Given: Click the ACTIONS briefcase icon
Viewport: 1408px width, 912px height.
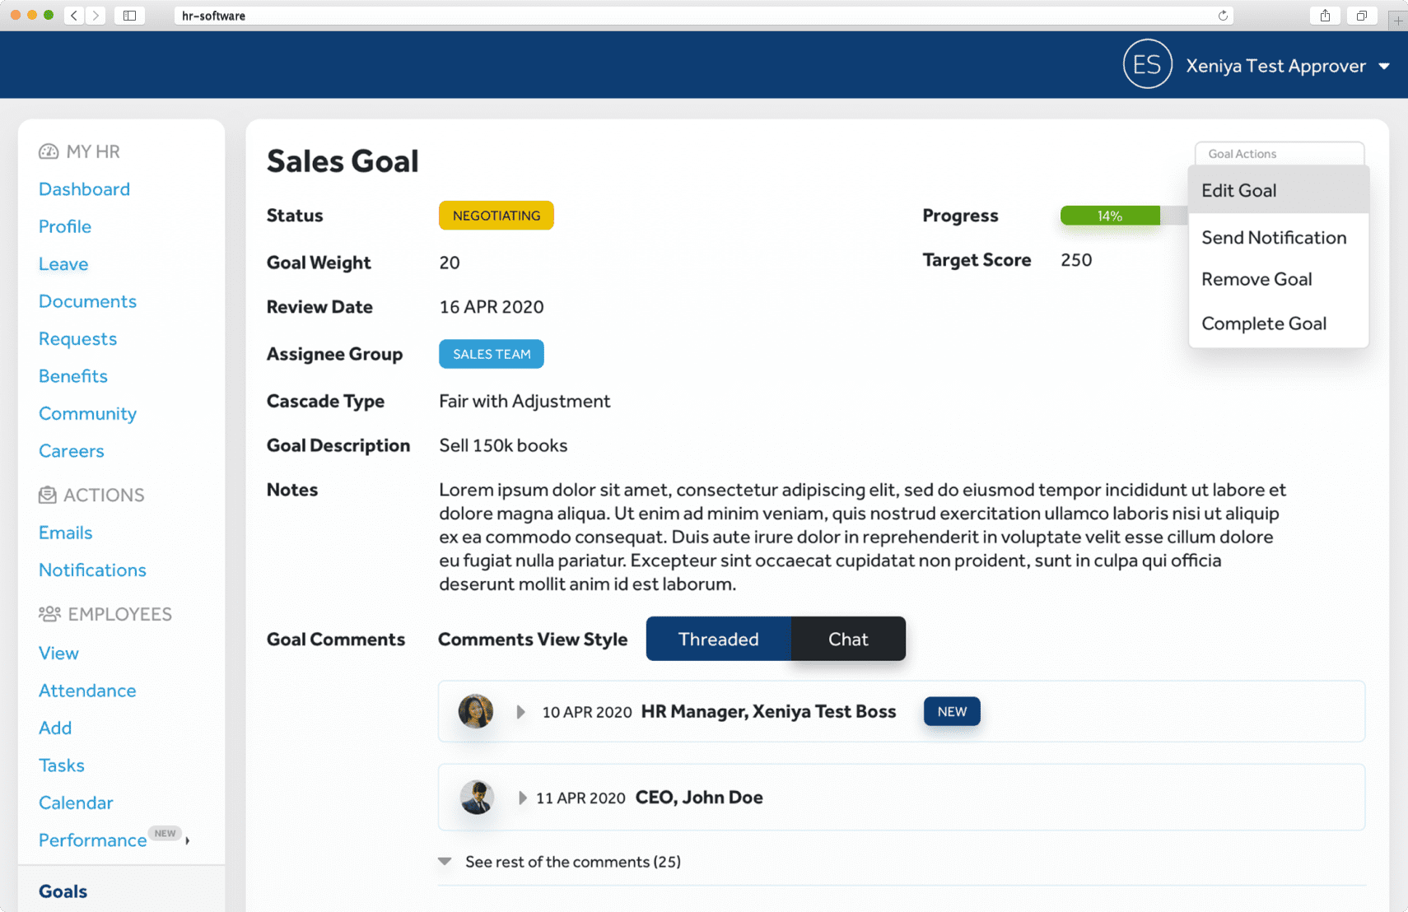Looking at the screenshot, I should click(x=49, y=494).
